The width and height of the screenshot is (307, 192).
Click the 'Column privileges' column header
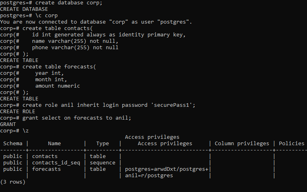click(x=242, y=144)
